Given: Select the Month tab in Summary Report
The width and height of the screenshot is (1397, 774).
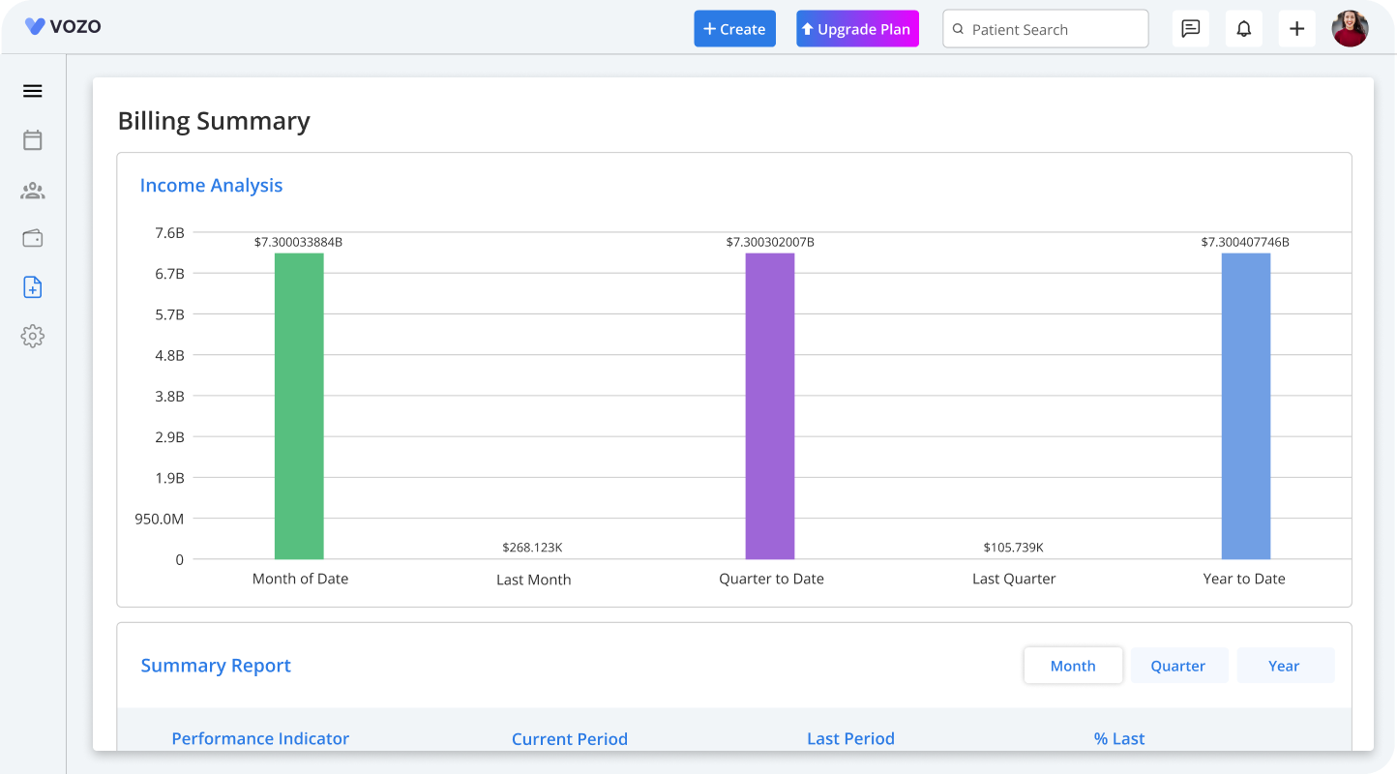Looking at the screenshot, I should coord(1073,666).
